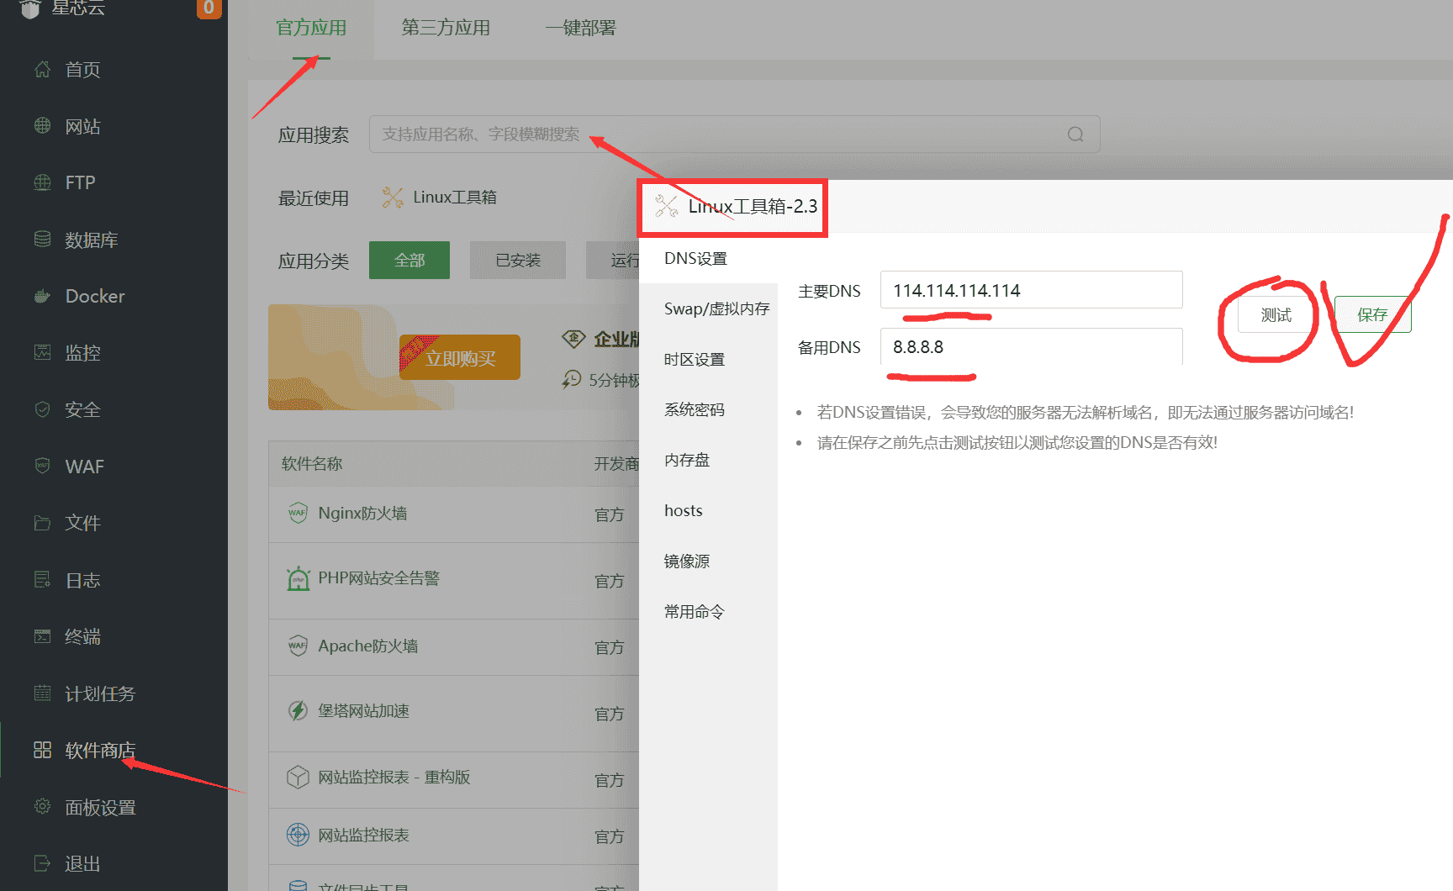The height and width of the screenshot is (891, 1453).
Task: Click the 备用DNS input field
Action: [x=1031, y=346]
